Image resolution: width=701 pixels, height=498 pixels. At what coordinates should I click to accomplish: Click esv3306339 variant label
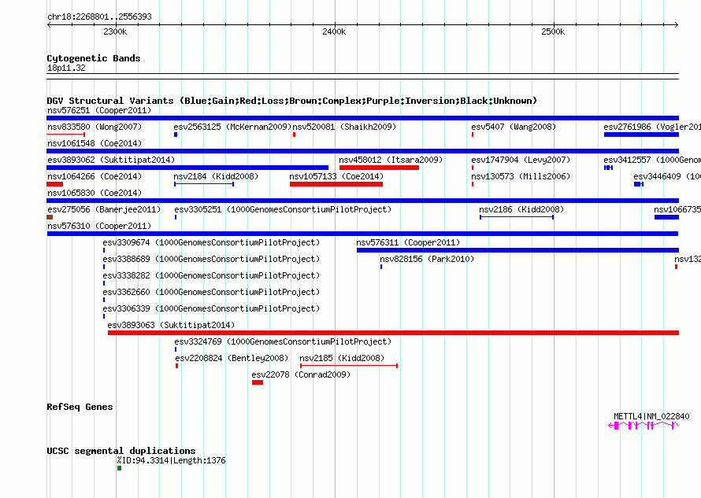[211, 308]
